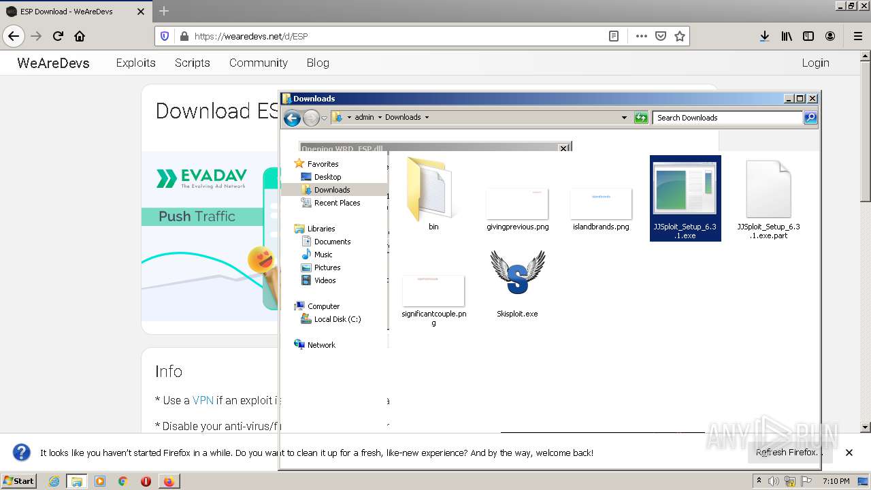871x490 pixels.
Task: Open Firefox account icon
Action: pos(830,36)
